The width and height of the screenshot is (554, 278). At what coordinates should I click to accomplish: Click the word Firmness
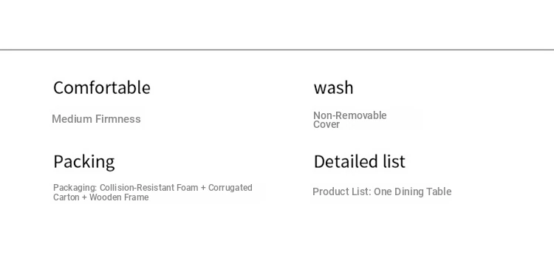[118, 119]
